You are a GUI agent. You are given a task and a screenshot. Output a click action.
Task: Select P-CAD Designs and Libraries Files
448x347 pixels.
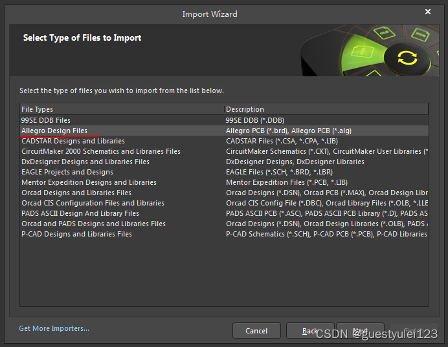tap(76, 234)
